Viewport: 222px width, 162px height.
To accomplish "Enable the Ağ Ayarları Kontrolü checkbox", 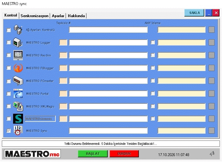I will tap(9, 30).
